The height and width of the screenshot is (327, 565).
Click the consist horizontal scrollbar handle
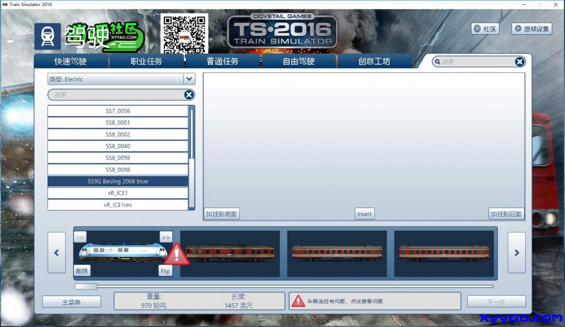[x=86, y=286]
